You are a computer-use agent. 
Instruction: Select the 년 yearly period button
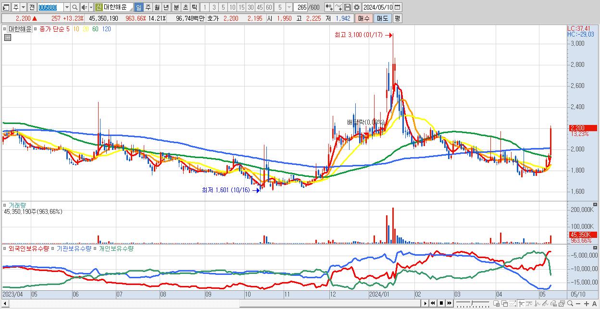(x=166, y=7)
